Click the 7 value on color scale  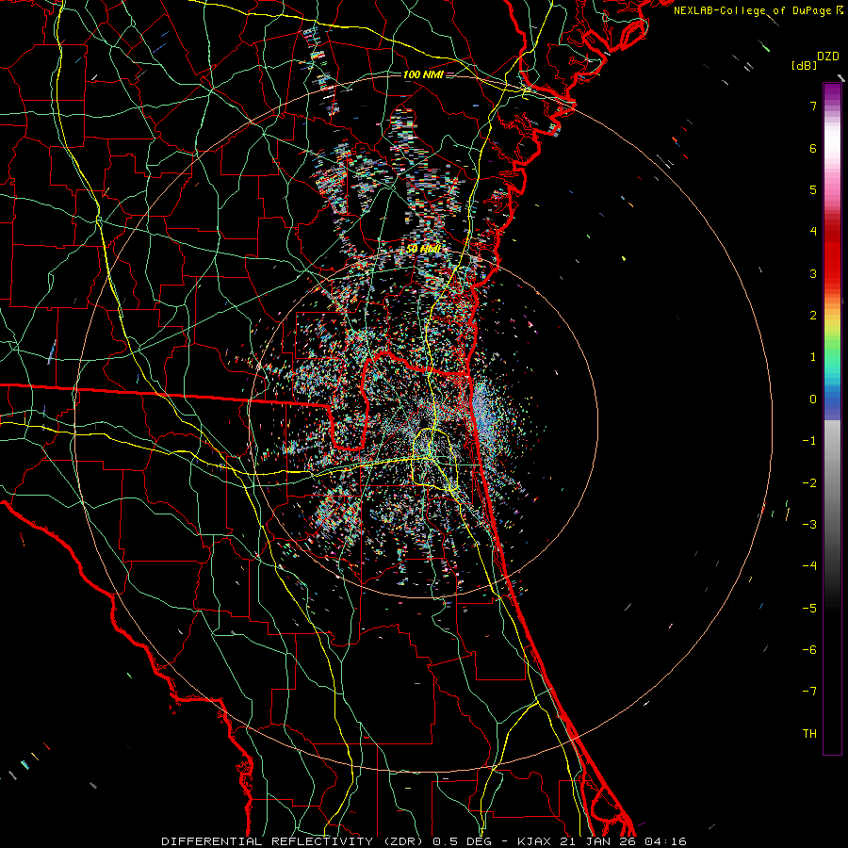click(813, 106)
